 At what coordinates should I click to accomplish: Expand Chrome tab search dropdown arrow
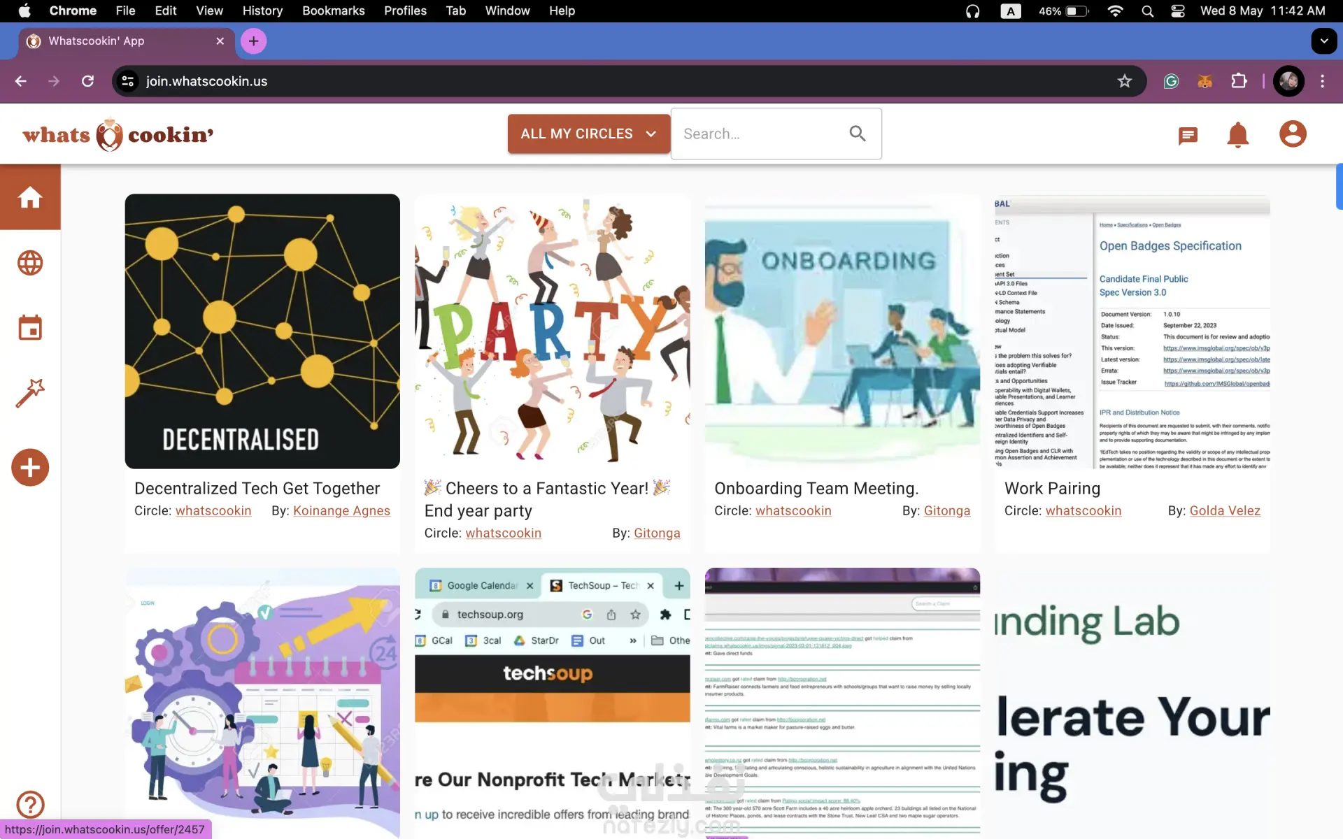point(1323,41)
